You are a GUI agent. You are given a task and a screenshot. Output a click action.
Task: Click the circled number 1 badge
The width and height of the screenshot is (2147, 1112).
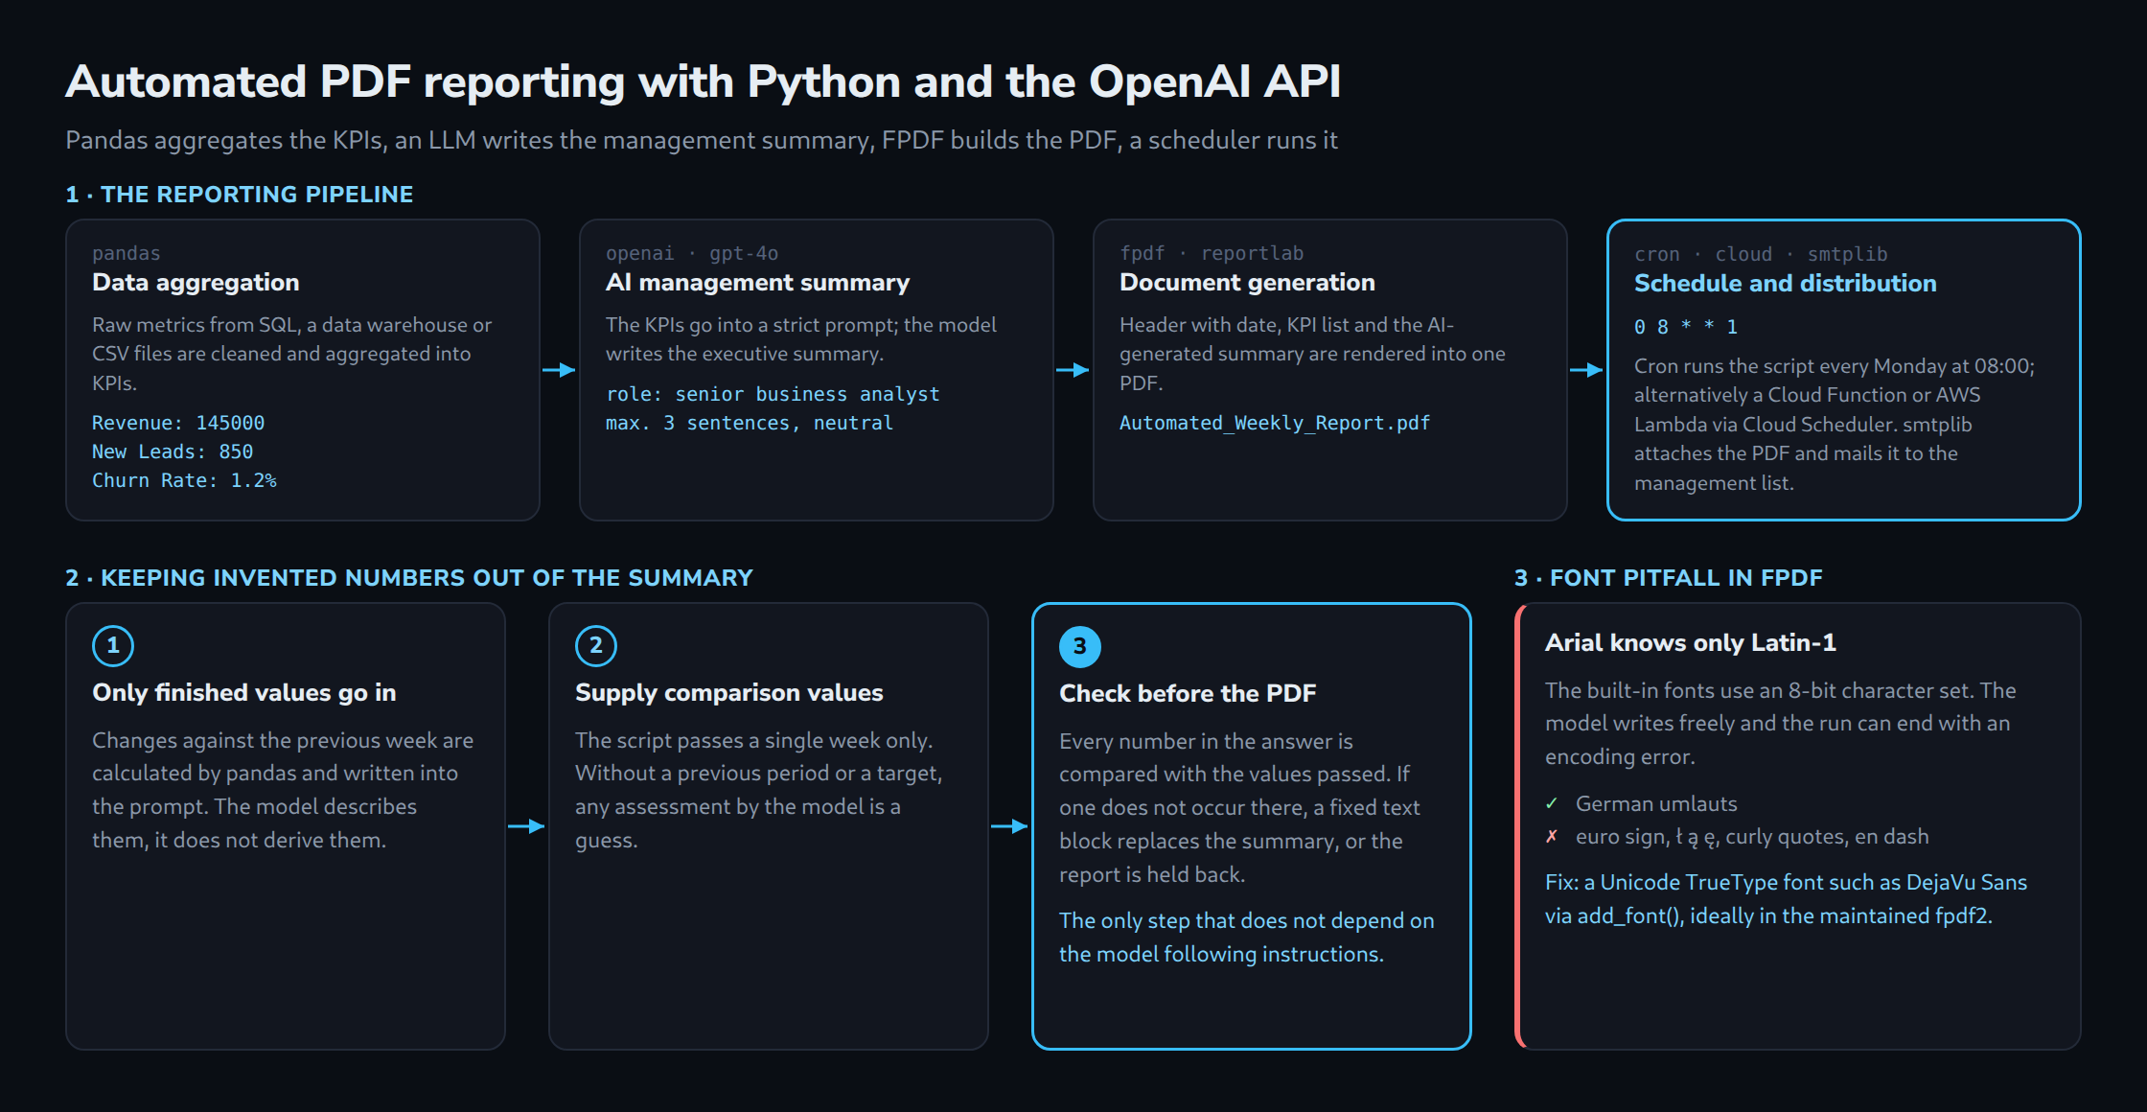113,645
